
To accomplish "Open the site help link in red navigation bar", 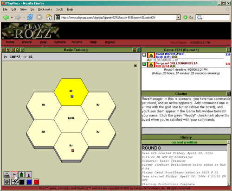I will [x=93, y=42].
